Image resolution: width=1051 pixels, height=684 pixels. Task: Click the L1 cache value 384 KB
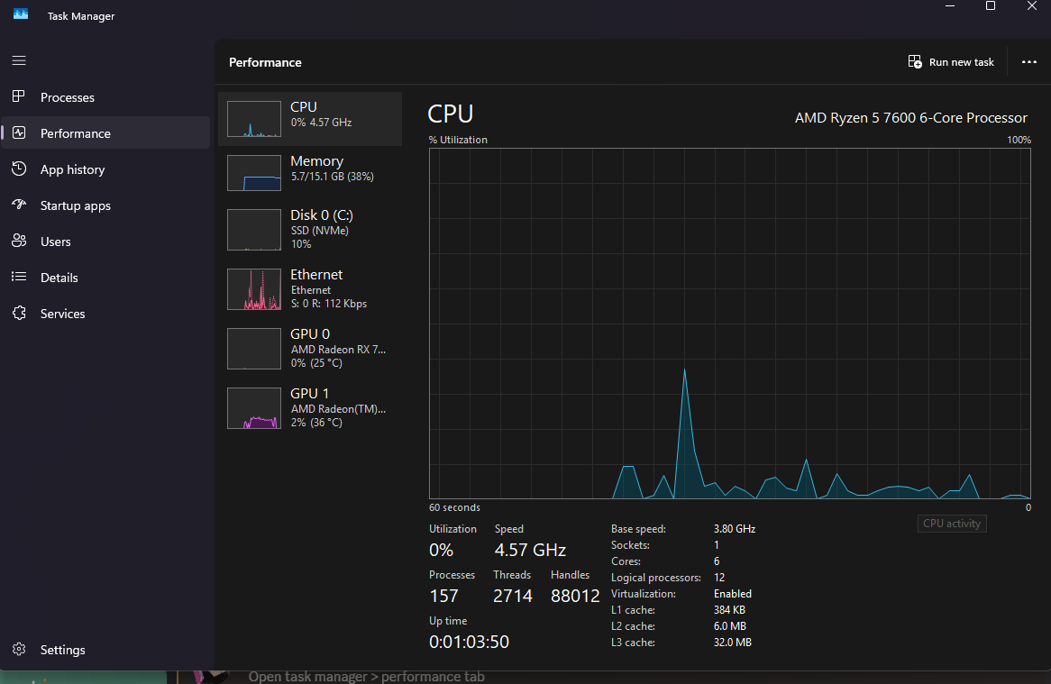coord(729,609)
